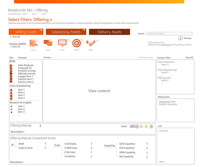Expand Select Global MU L filter
The image size is (200, 167).
pyautogui.click(x=166, y=62)
